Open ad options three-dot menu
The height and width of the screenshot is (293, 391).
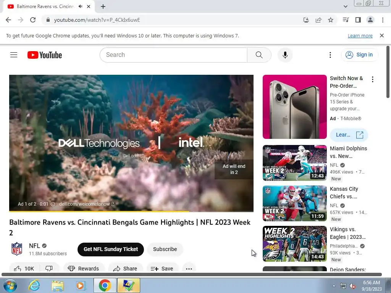tap(373, 79)
